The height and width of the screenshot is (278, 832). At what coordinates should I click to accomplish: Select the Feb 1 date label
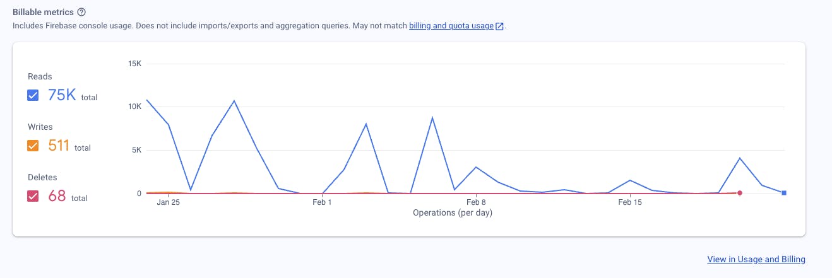(321, 202)
